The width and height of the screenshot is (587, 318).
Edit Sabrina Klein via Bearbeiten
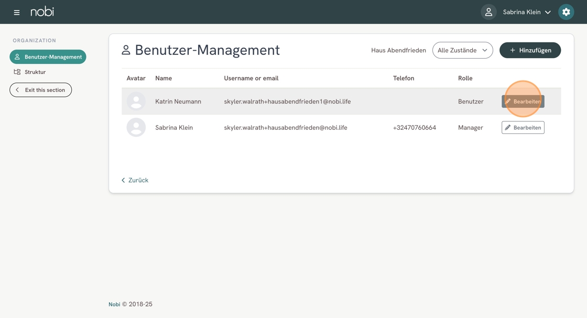[523, 128]
